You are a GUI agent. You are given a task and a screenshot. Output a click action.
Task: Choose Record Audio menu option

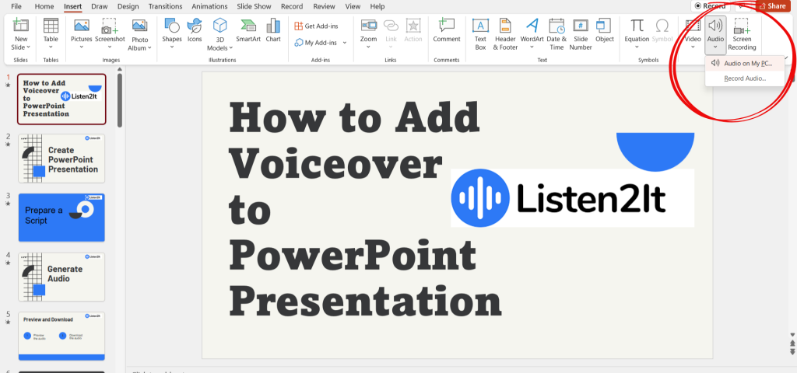[x=745, y=78]
